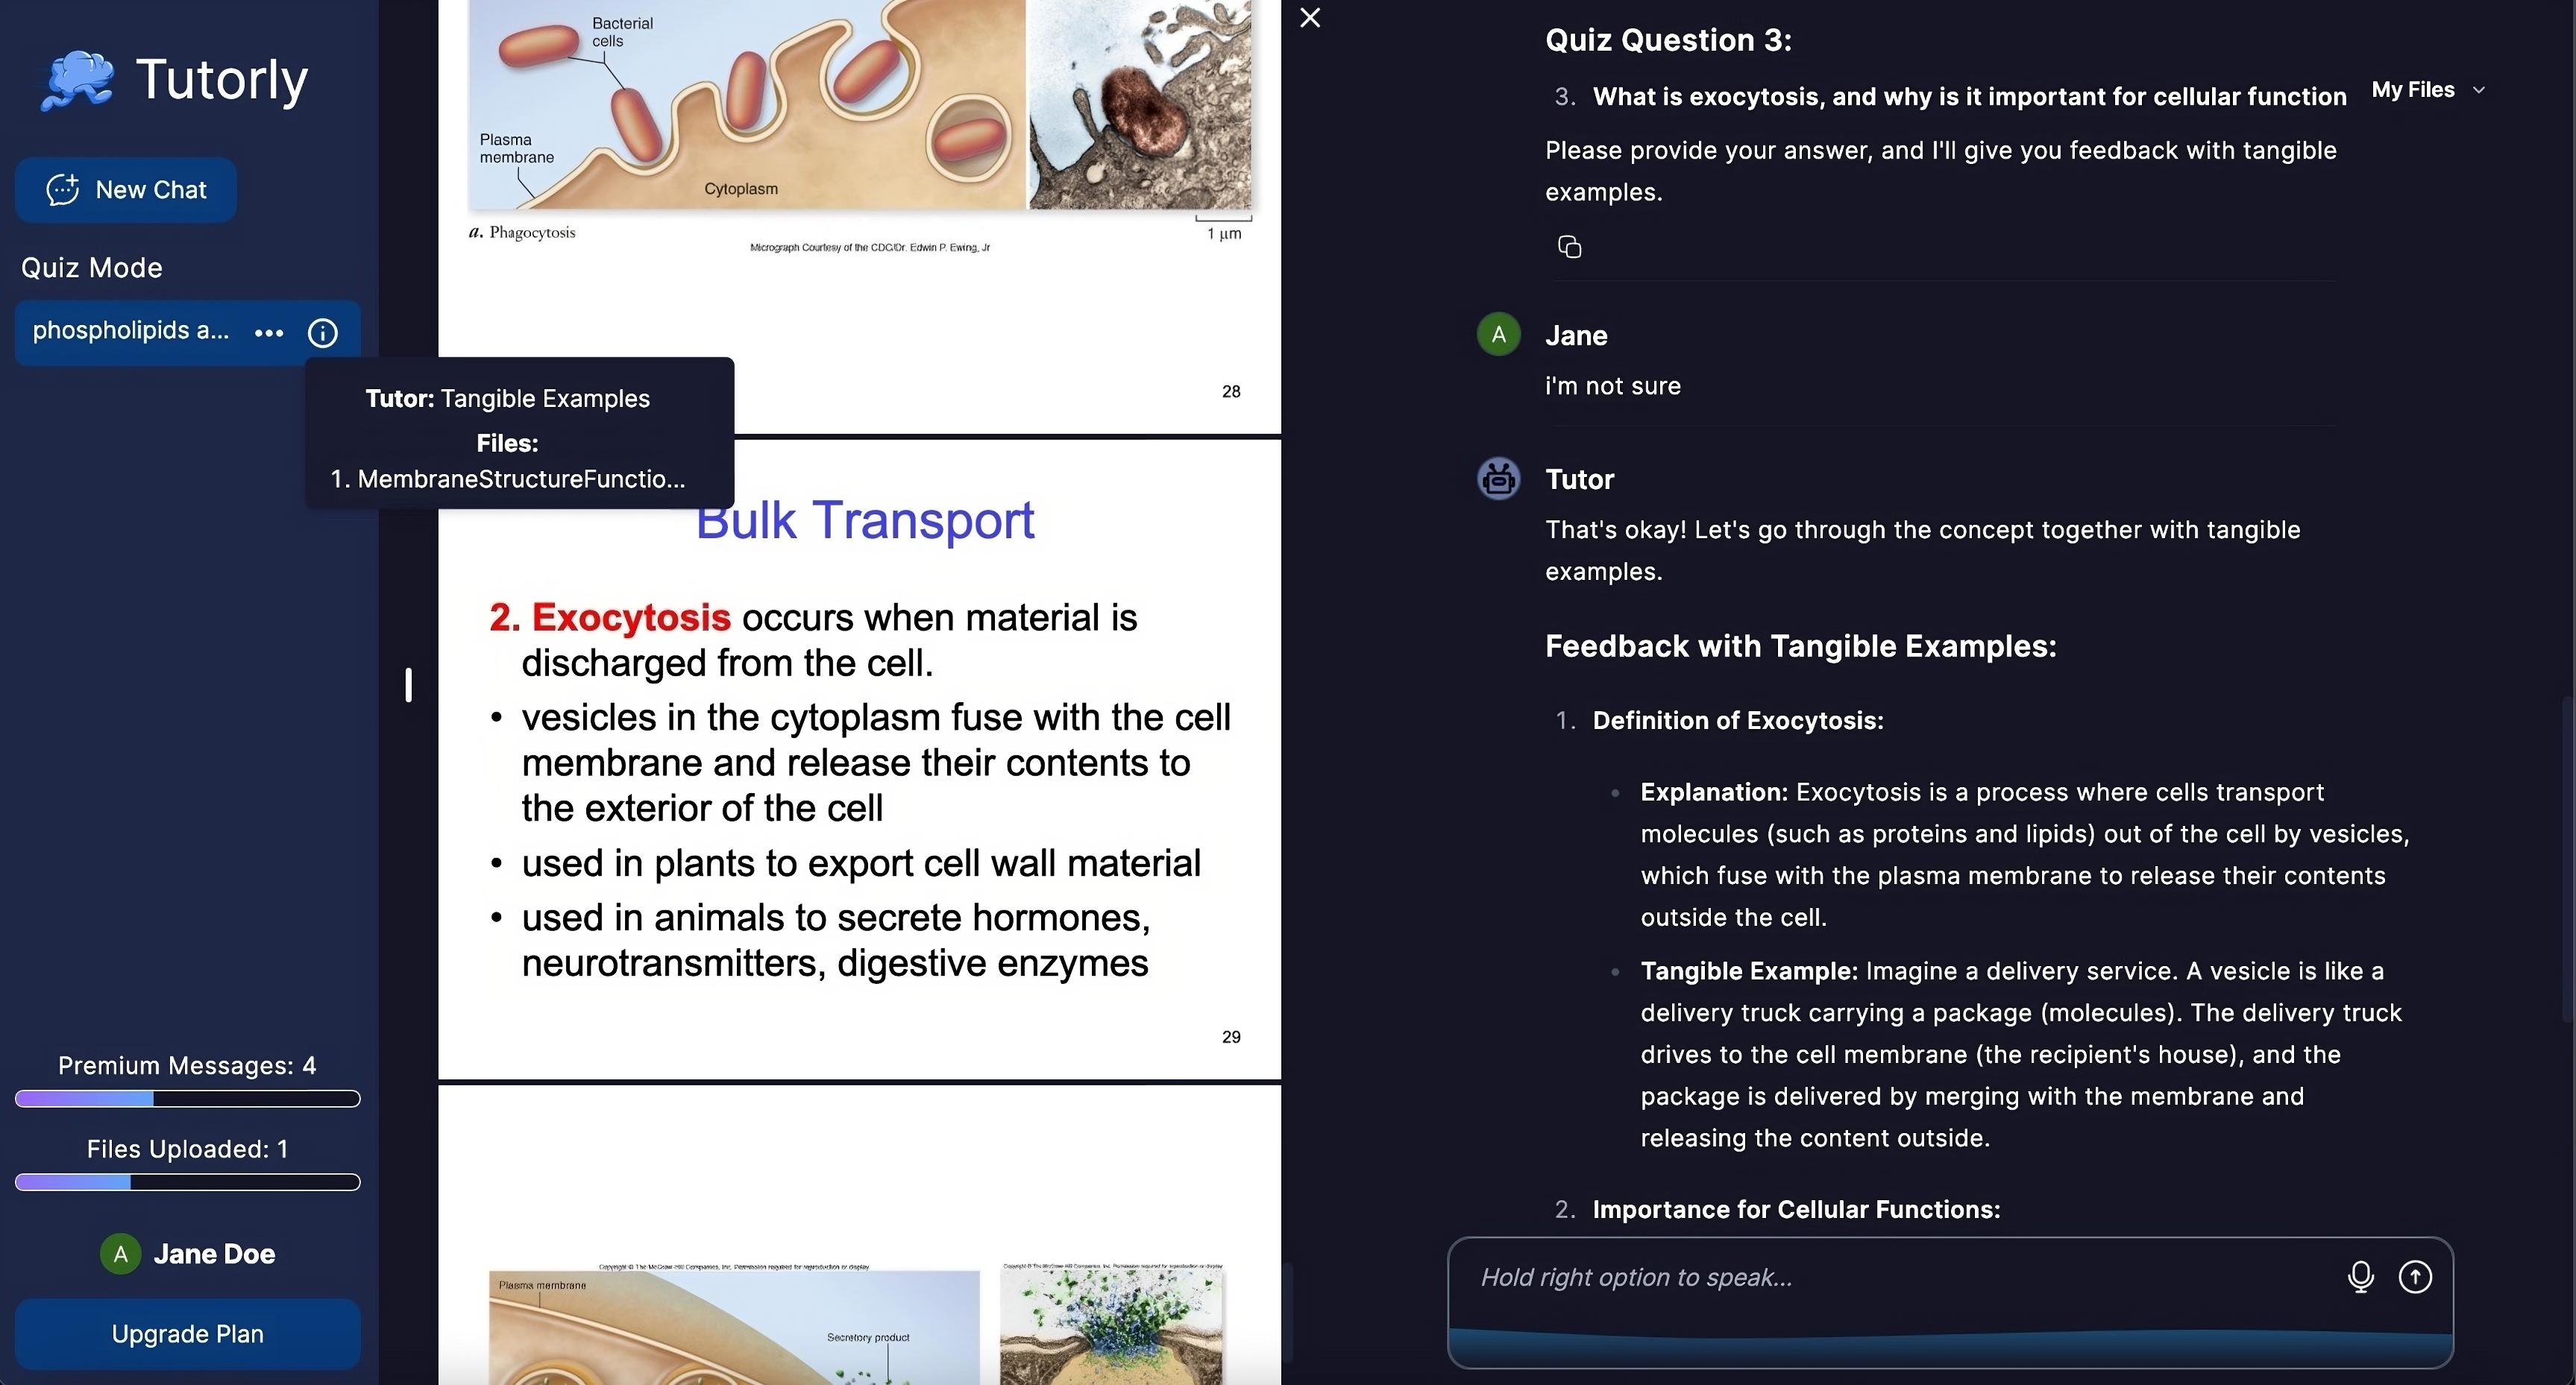
Task: Click the close X icon on the slide viewer
Action: [1307, 19]
